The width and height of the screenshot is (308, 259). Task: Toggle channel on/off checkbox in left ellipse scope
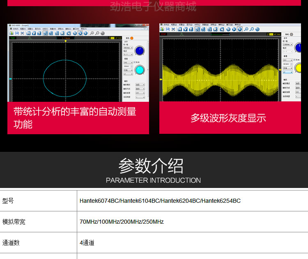click(135, 62)
